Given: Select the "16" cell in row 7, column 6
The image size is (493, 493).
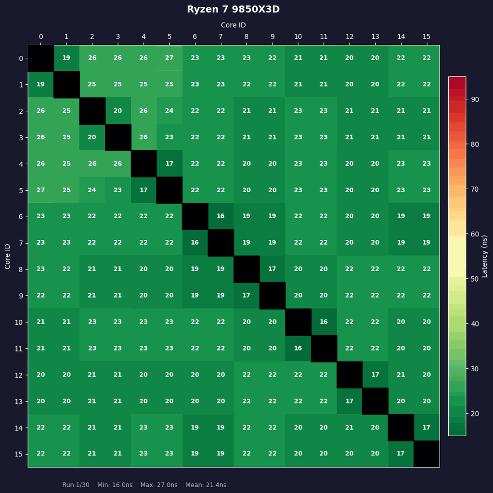Looking at the screenshot, I should click(195, 243).
